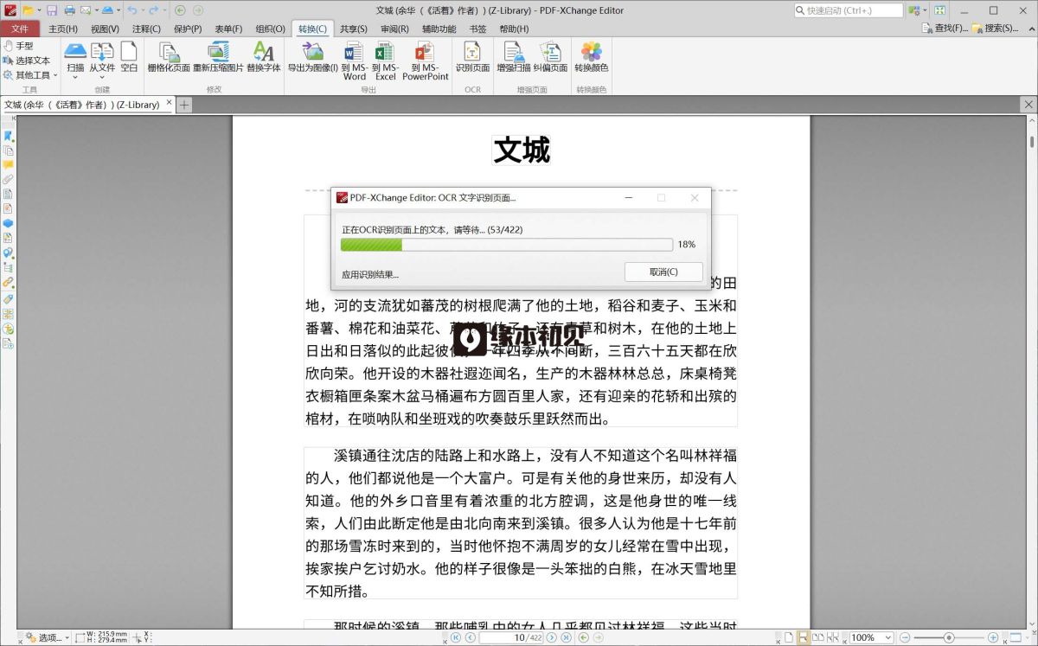Click the Email envelope icon
Viewport: 1038px width, 646px height.
(x=86, y=10)
